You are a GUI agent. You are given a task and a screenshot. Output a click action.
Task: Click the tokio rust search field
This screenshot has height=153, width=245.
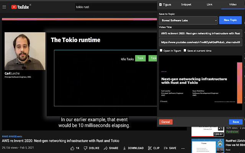[116, 7]
